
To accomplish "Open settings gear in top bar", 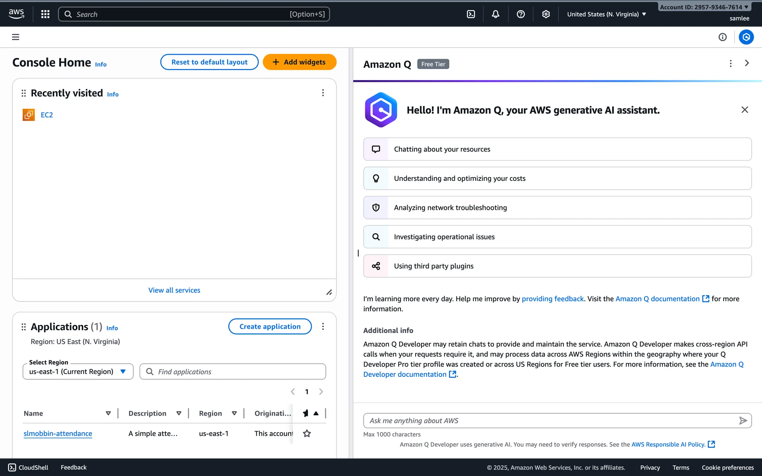I will click(546, 14).
